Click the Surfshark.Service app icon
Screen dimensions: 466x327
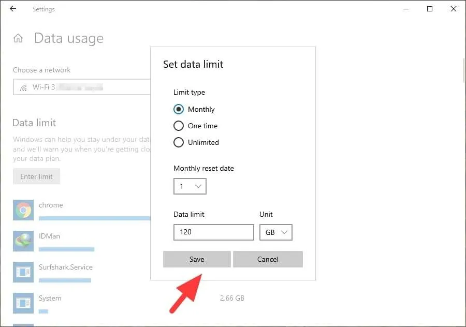point(23,272)
